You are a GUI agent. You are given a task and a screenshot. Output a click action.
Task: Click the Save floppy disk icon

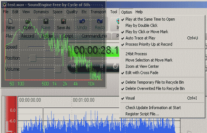[46, 22]
